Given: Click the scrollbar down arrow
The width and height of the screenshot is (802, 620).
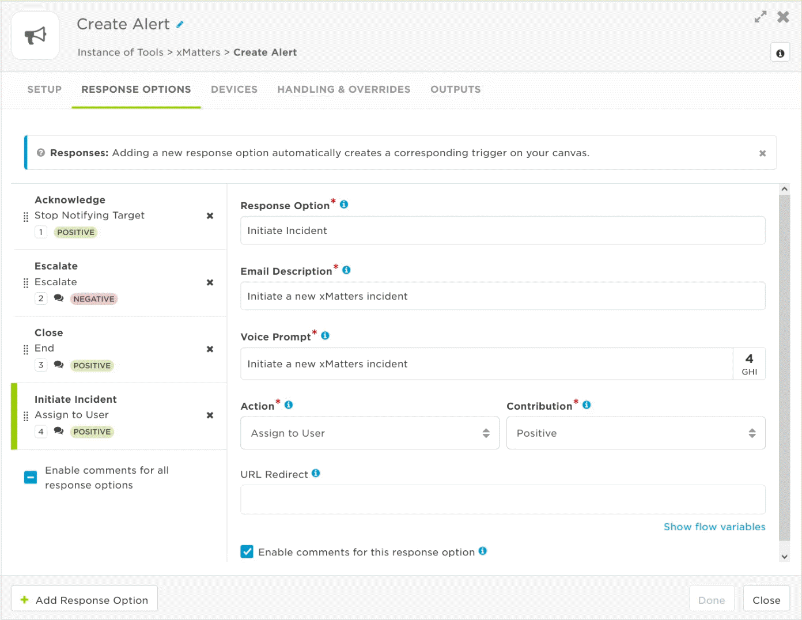Looking at the screenshot, I should click(784, 557).
